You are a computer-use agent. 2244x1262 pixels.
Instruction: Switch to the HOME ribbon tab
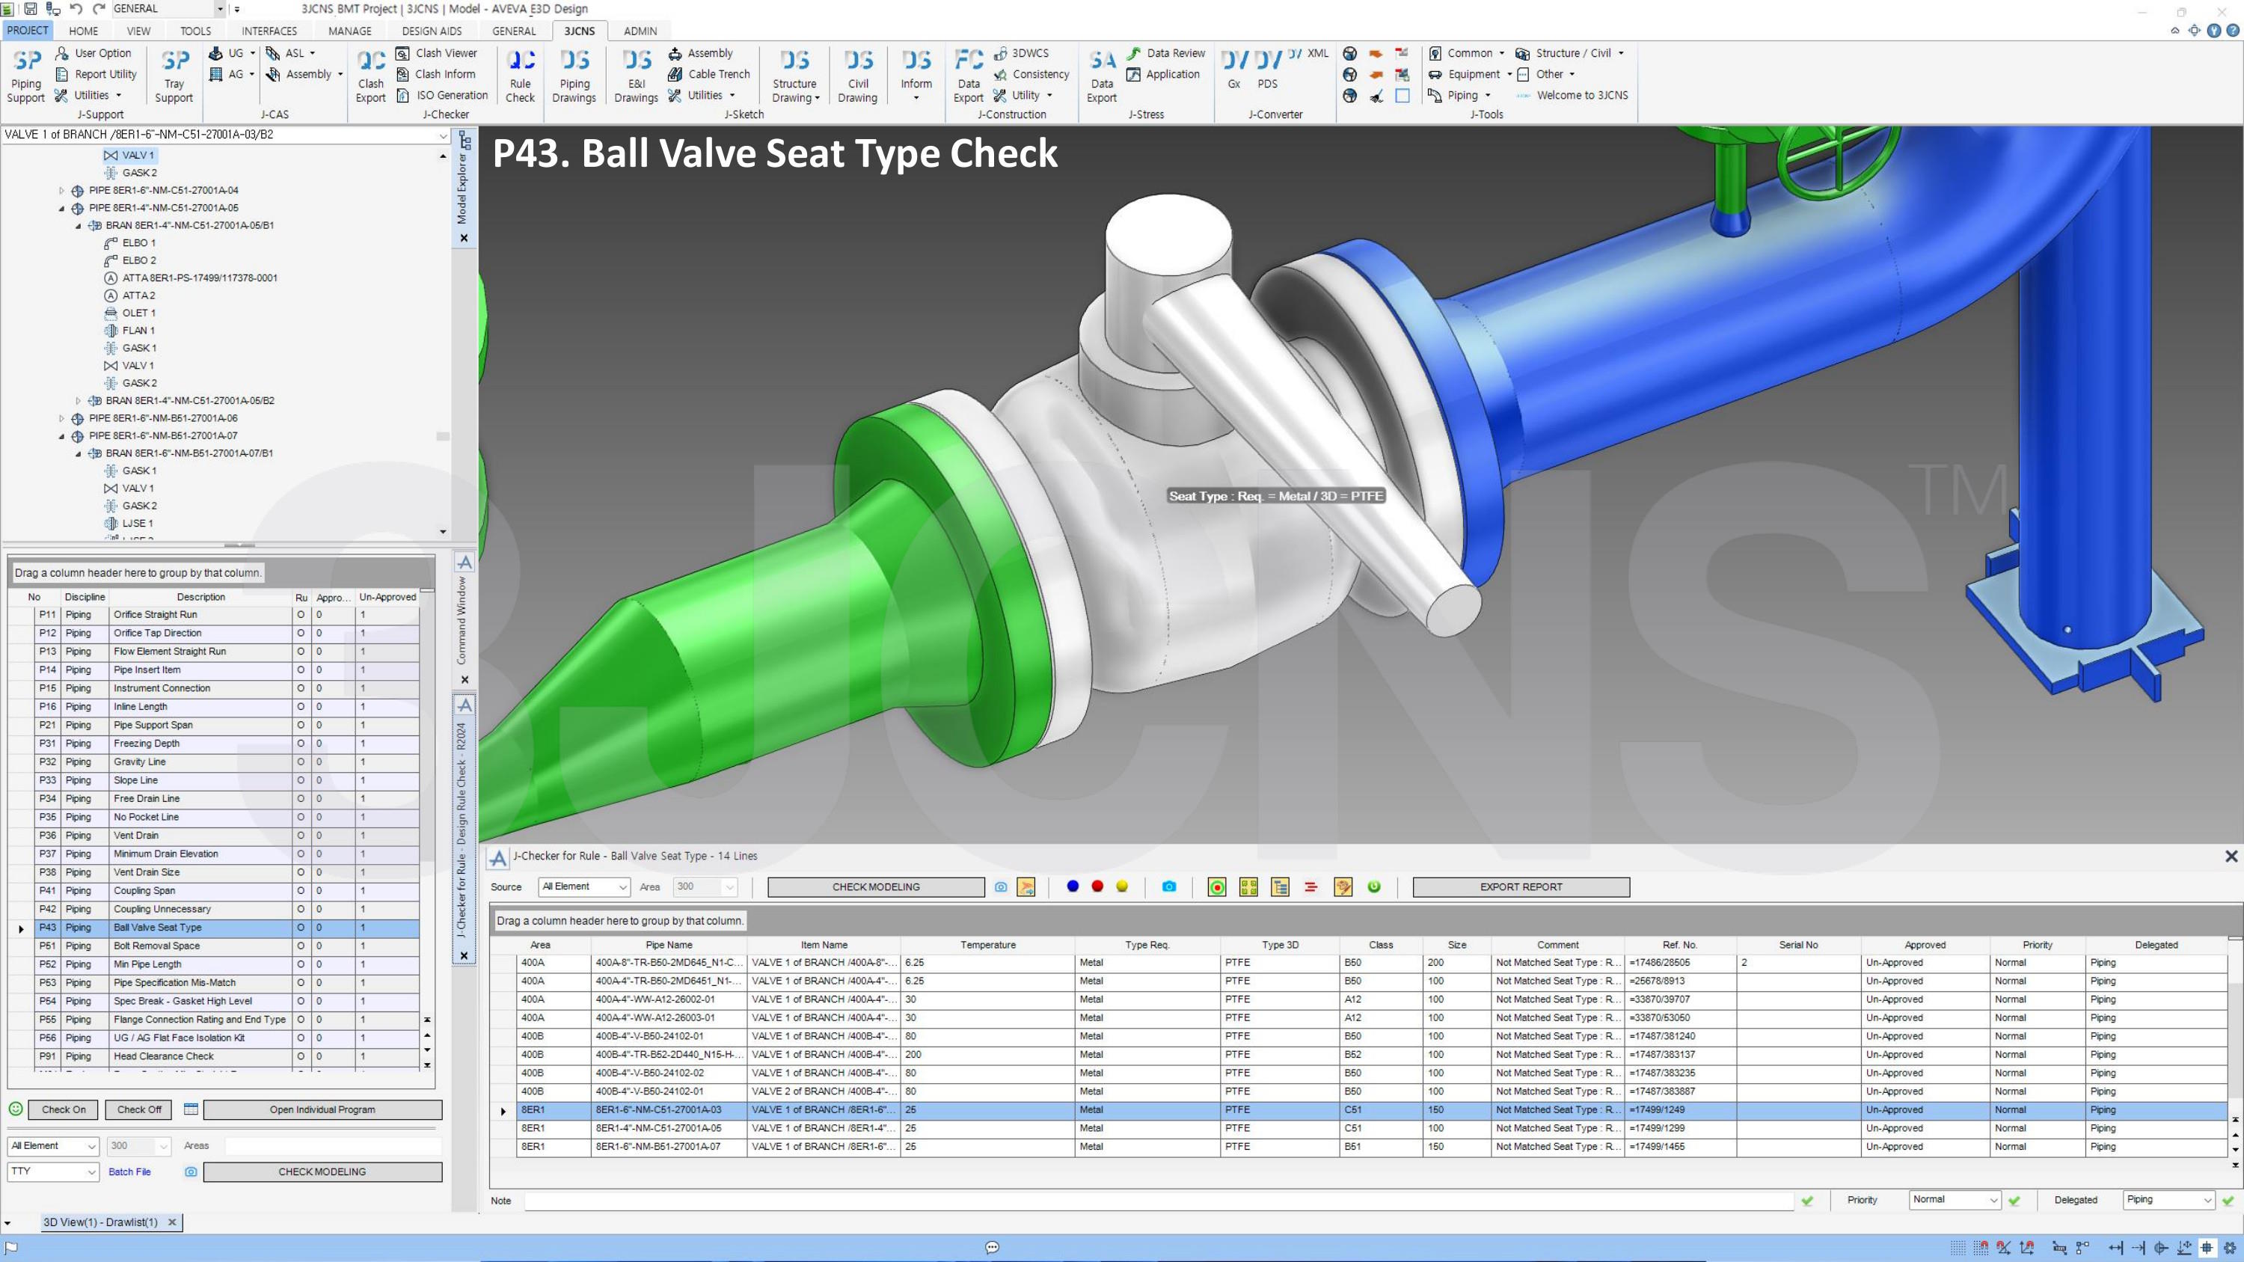point(84,31)
